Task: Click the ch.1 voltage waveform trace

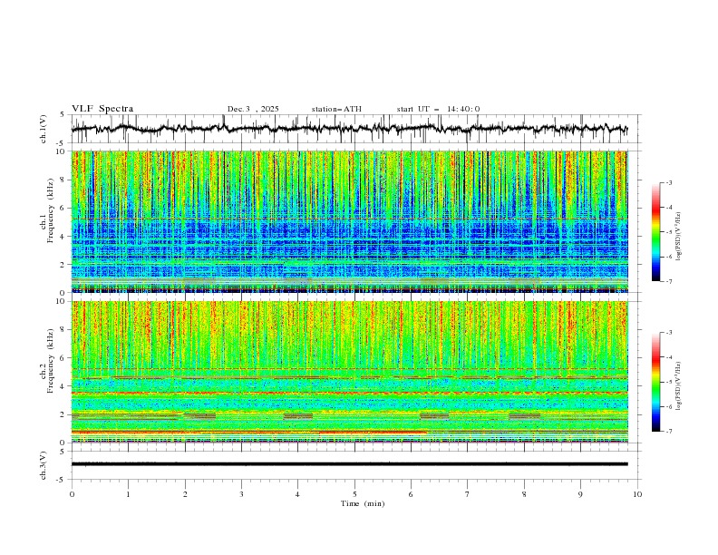Action: [349, 129]
